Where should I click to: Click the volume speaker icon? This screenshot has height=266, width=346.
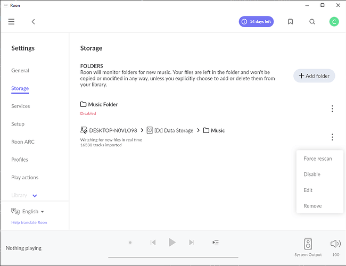tap(335, 244)
